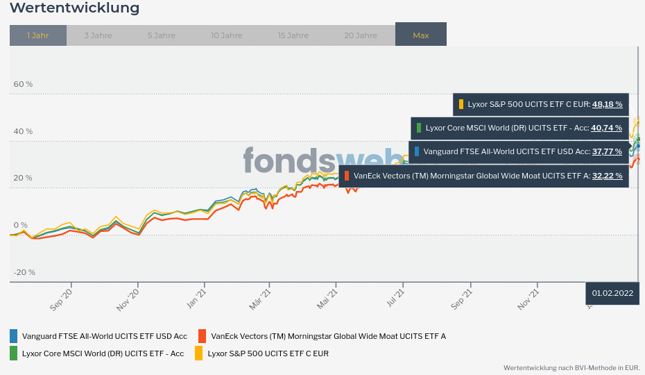This screenshot has width=645, height=375.
Task: Click the green Lyxor MSCI World legend swatch
Action: 14,353
